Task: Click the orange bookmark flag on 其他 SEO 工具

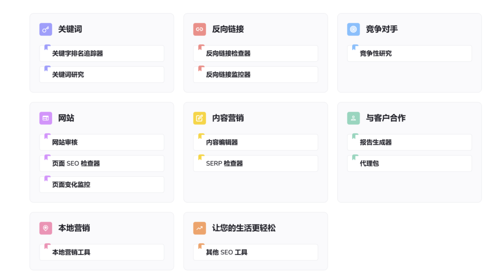Action: (x=201, y=246)
